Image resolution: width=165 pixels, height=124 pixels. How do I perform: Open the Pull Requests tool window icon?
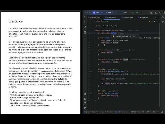point(85,26)
